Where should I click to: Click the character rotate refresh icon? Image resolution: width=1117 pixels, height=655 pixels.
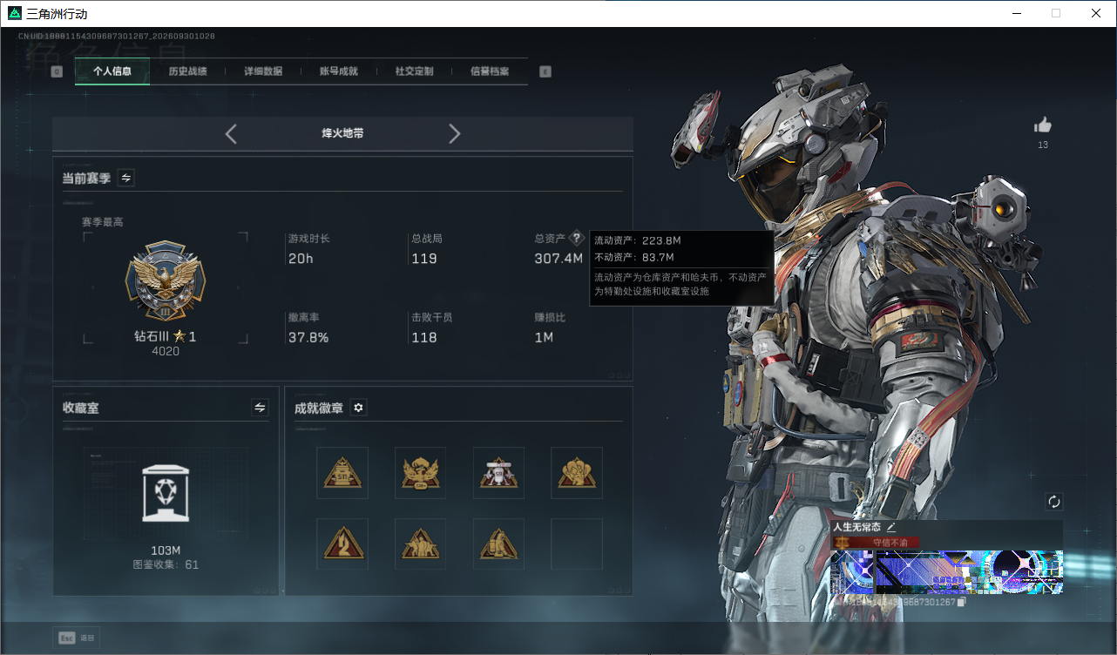[x=1054, y=502]
